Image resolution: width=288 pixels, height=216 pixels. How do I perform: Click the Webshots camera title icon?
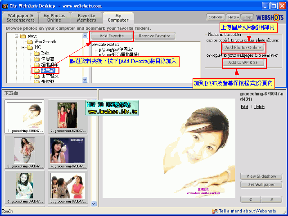(x=5, y=6)
